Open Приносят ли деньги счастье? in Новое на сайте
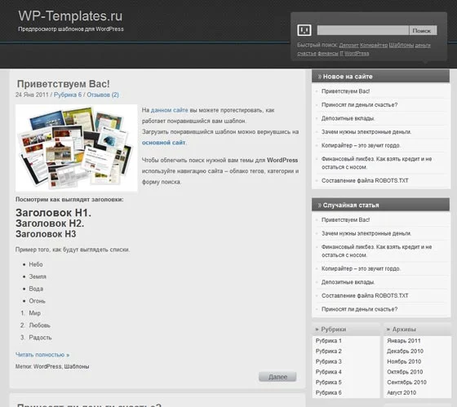 click(x=359, y=104)
